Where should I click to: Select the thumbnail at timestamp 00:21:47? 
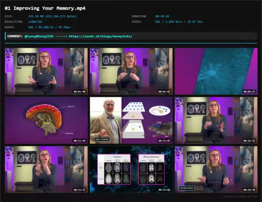tap(46, 170)
